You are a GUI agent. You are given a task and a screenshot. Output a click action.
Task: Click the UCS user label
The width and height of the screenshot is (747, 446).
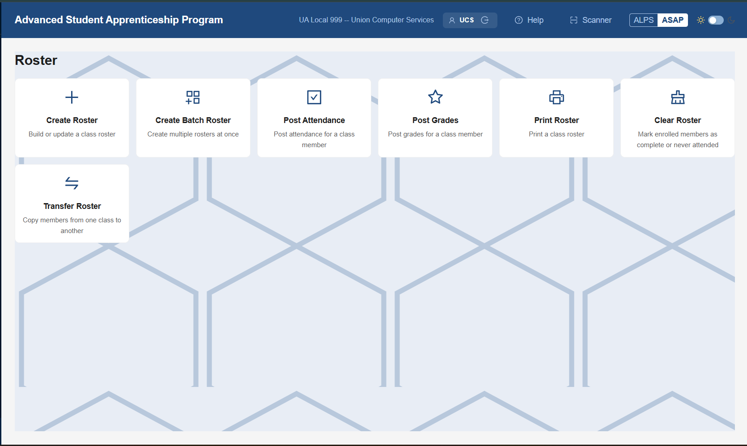click(467, 20)
